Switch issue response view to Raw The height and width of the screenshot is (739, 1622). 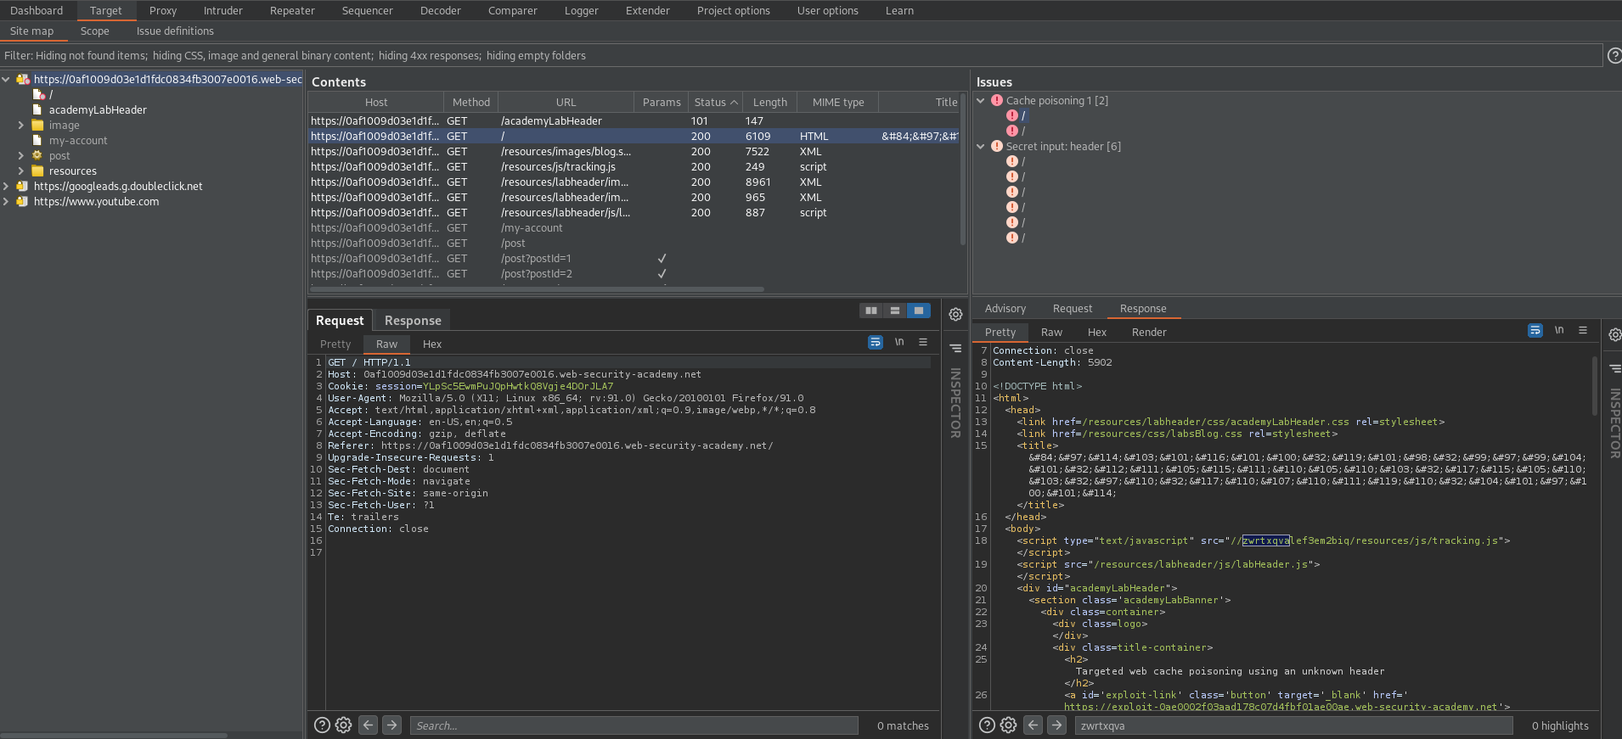click(x=1051, y=333)
